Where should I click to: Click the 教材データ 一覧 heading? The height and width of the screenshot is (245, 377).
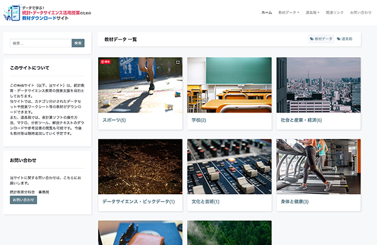[x=121, y=40]
